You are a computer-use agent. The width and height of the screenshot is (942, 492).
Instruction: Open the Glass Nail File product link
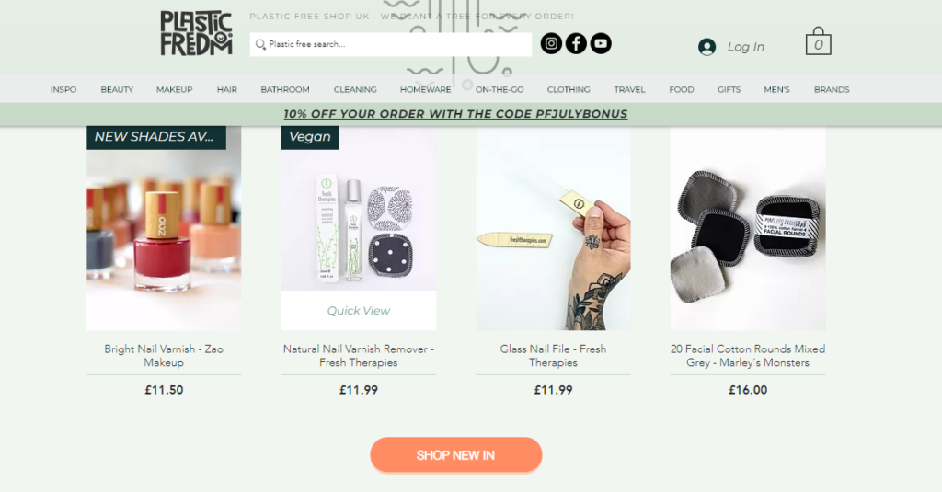click(x=553, y=356)
